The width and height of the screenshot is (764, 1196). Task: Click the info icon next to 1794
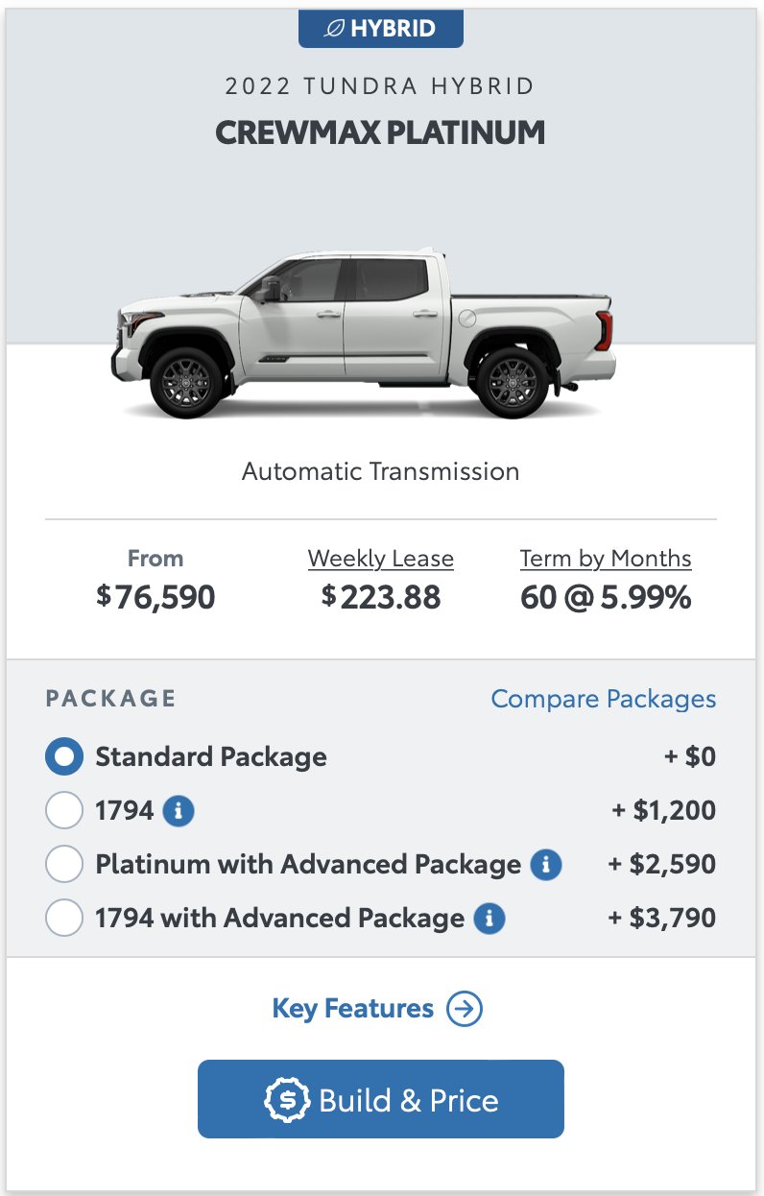point(179,811)
